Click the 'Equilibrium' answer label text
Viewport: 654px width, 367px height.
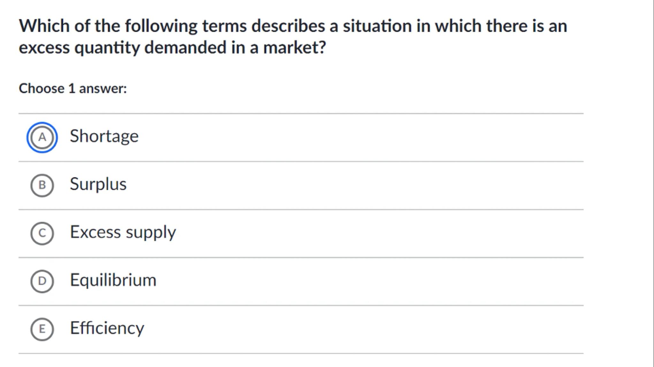(x=113, y=280)
